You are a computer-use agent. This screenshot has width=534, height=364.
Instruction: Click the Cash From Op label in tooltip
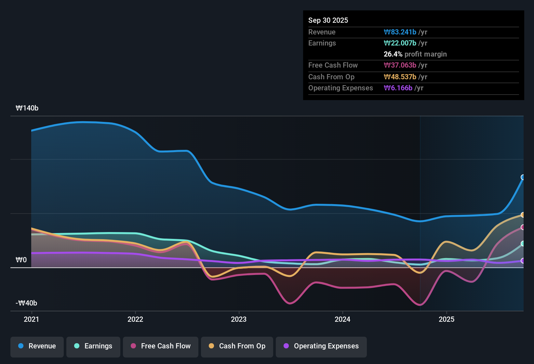tap(331, 77)
